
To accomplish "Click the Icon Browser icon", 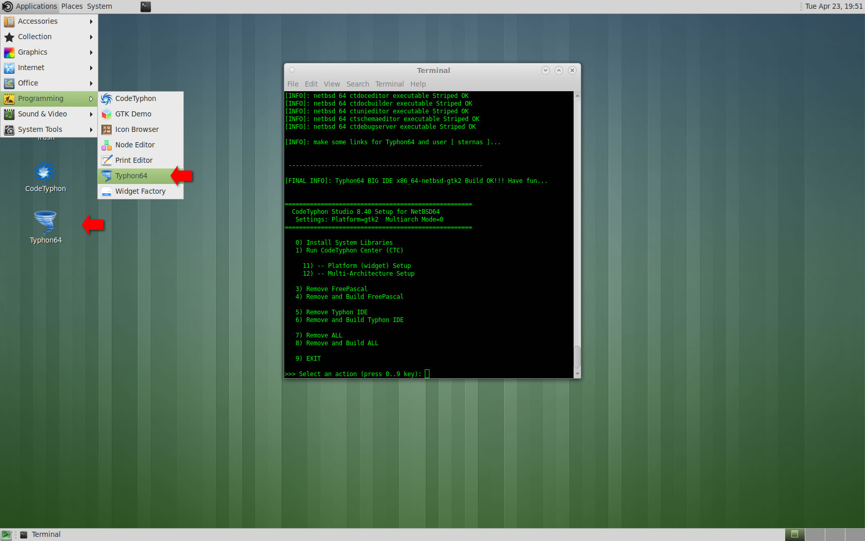I will (x=107, y=129).
